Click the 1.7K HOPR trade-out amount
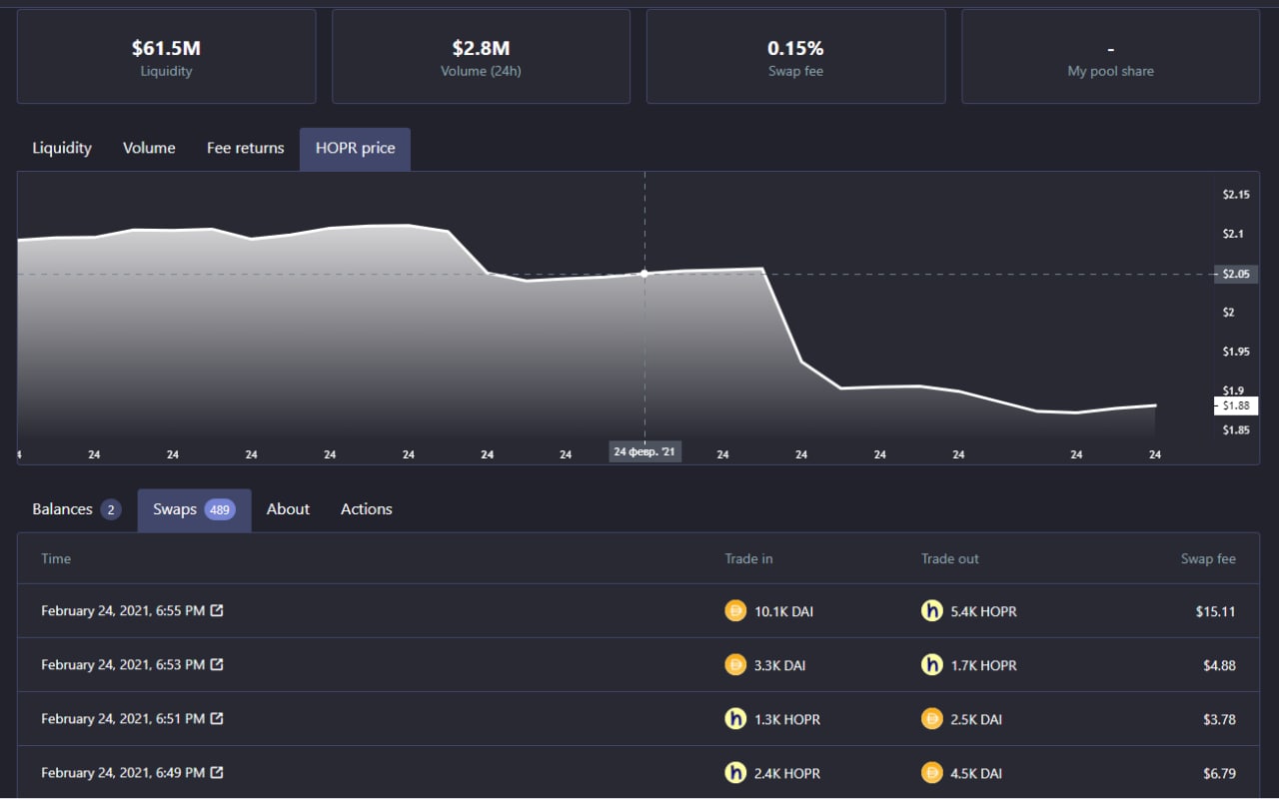 coord(984,665)
